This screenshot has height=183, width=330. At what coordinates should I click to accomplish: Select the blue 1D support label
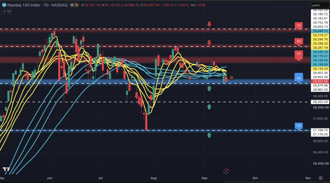pos(299,126)
